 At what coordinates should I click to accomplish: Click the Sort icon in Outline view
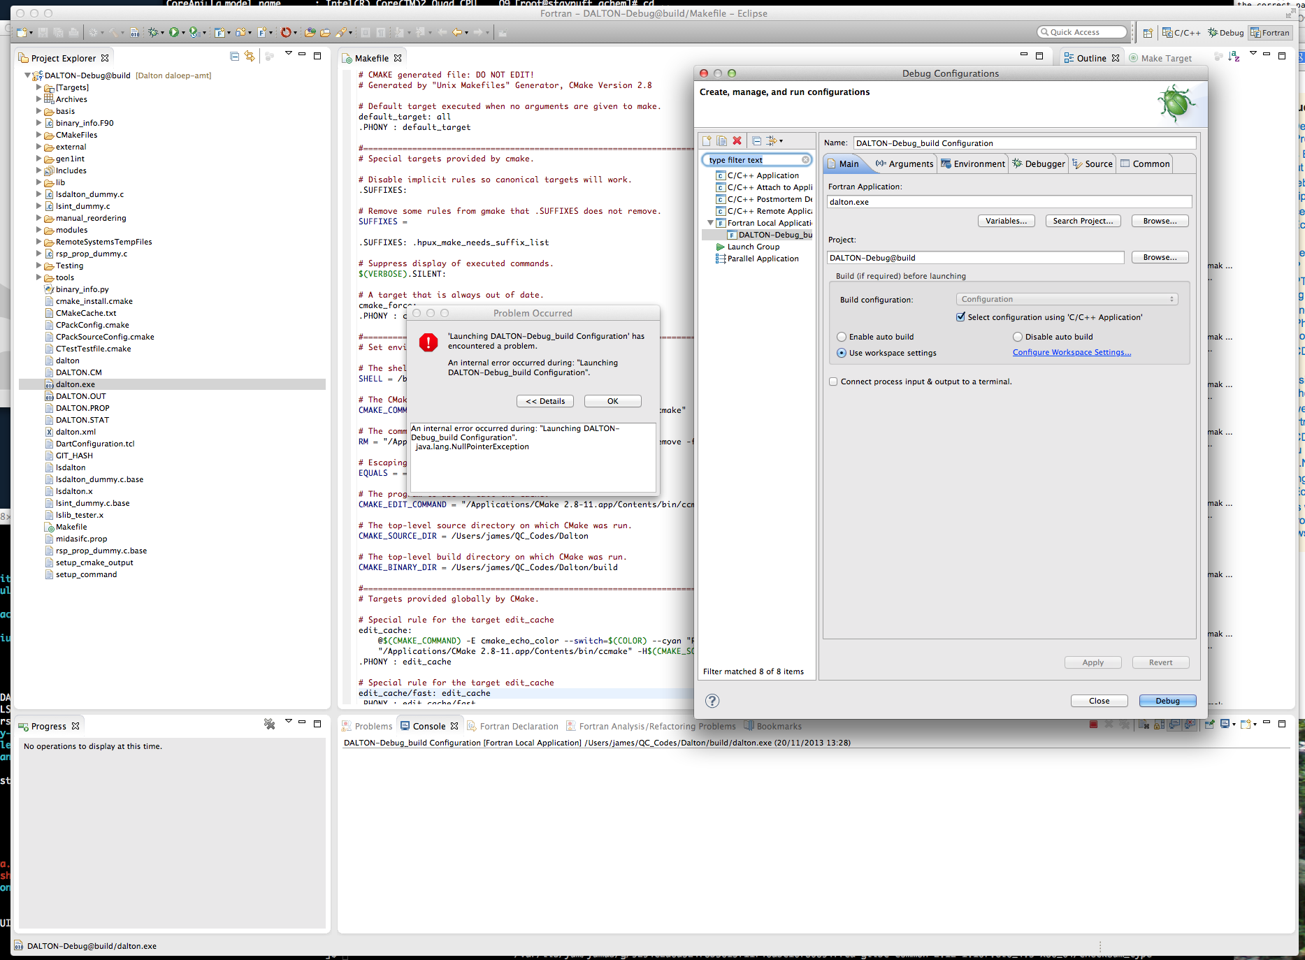point(1234,57)
